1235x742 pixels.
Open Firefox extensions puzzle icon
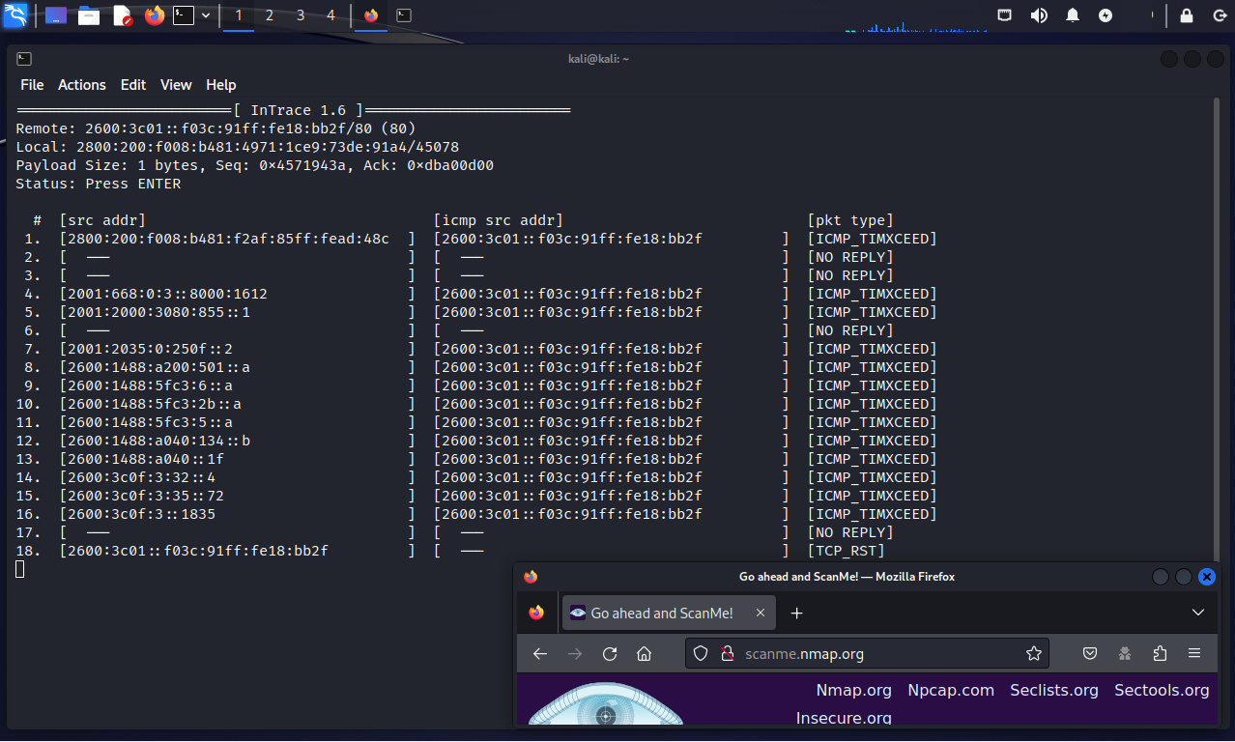1160,654
